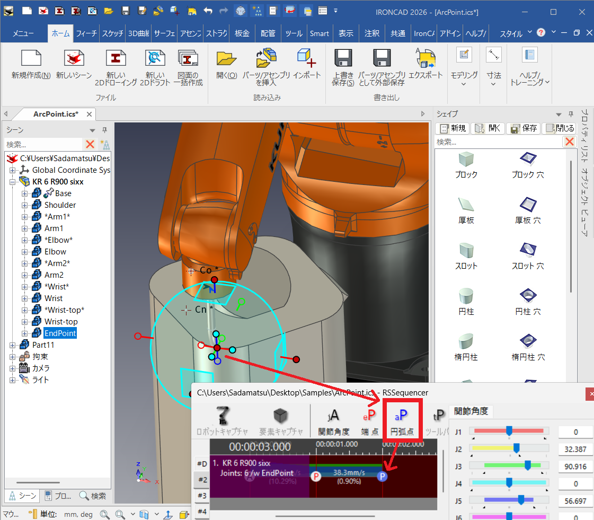Select timeline row #2

coord(202,479)
